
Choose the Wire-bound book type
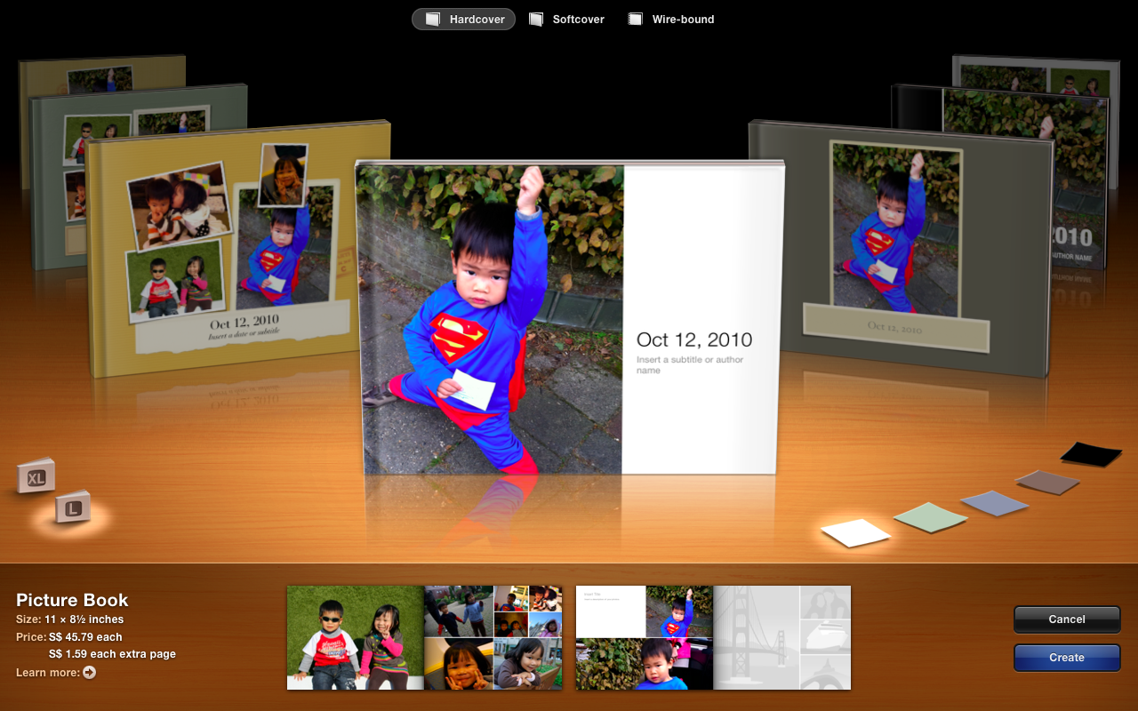coord(671,19)
